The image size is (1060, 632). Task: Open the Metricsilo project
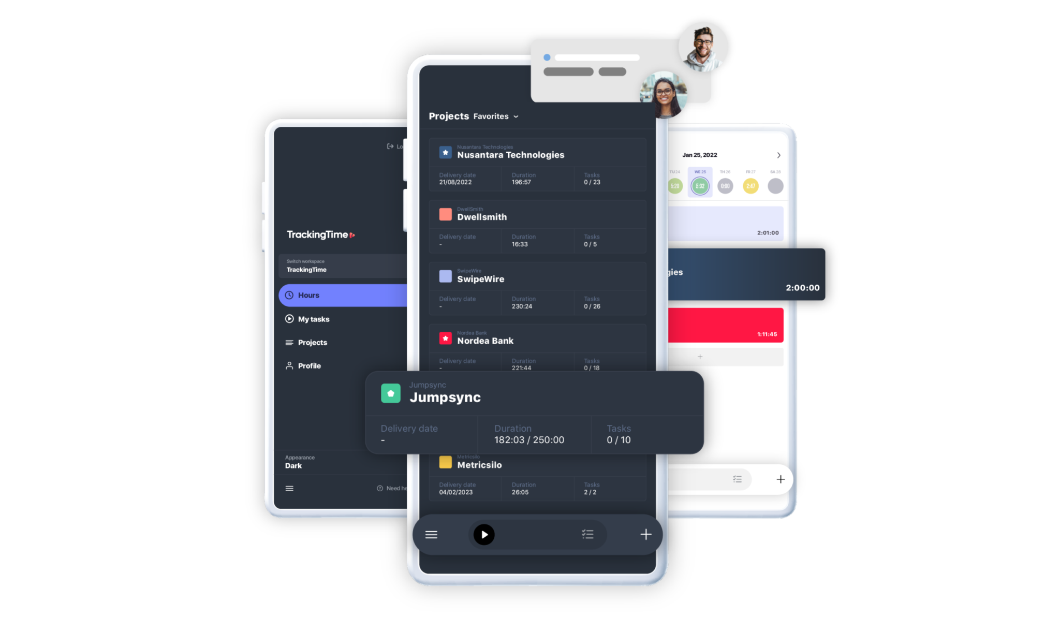[480, 464]
